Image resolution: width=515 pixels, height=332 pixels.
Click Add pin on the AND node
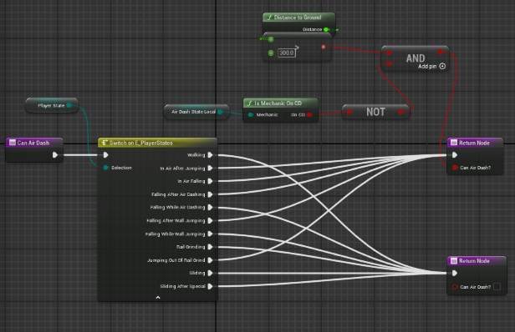pos(431,66)
